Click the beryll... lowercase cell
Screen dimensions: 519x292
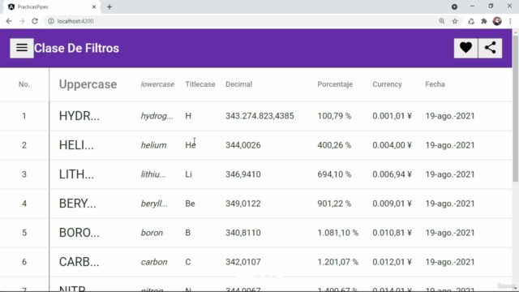154,204
